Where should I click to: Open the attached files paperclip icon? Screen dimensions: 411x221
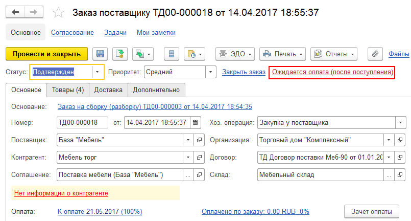[375, 54]
